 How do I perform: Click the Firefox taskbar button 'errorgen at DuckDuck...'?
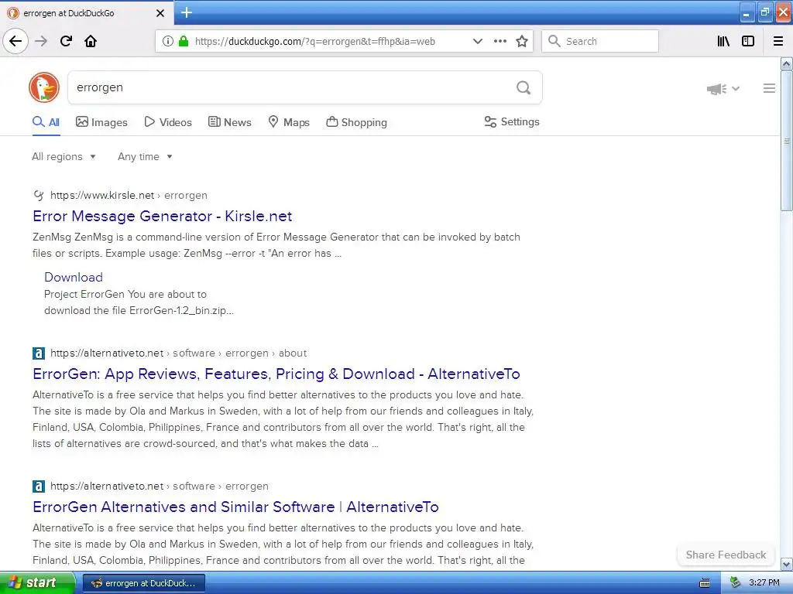pyautogui.click(x=144, y=583)
